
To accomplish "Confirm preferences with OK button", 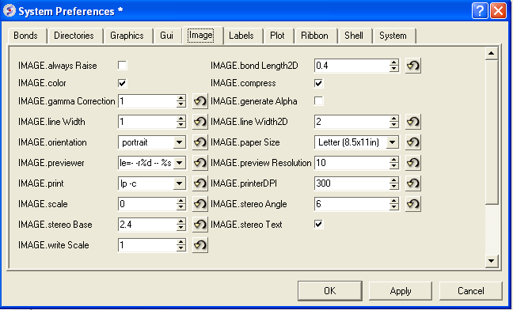I will 330,291.
